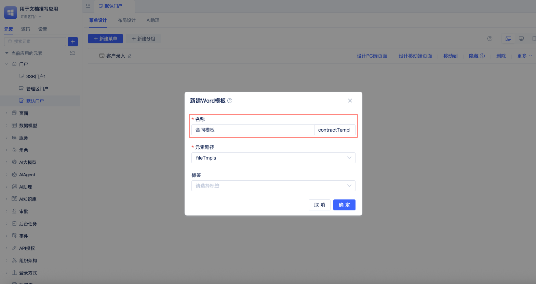
Task: Click the help question mark in the toolbar
Action: tap(490, 39)
